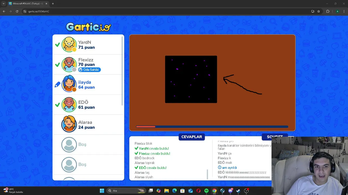
Task: Click the taskbar search box 'Ara'
Action: [127, 191]
